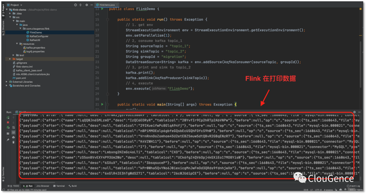Open the Event Log
Viewport: 366px width, 194px height.
[x=353, y=186]
